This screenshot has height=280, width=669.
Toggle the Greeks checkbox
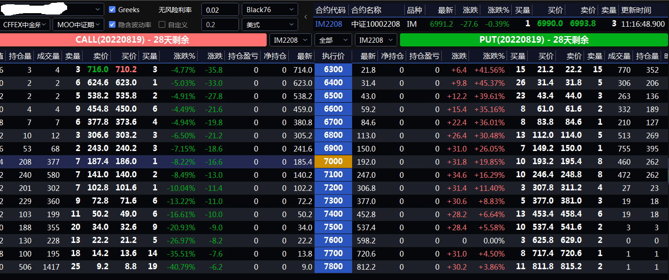[x=112, y=9]
